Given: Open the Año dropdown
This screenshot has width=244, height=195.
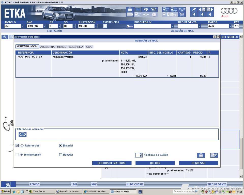Looking at the screenshot, I should 44,26.
